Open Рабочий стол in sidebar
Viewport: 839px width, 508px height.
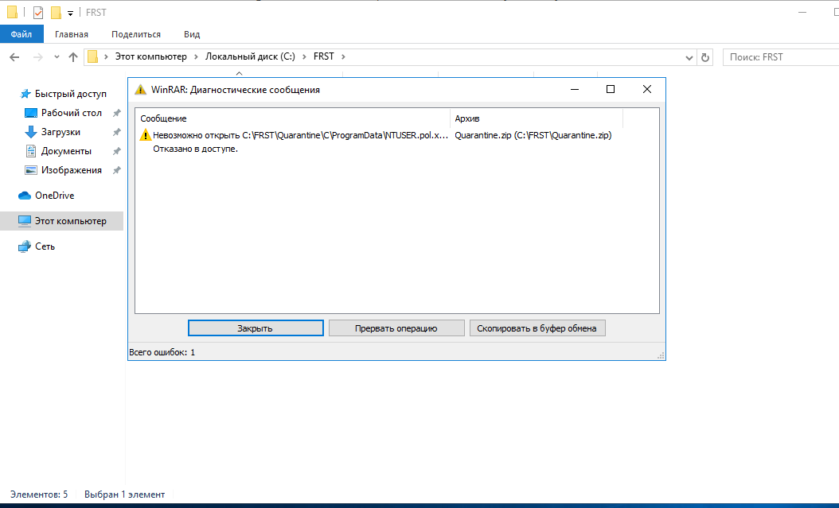coord(71,113)
